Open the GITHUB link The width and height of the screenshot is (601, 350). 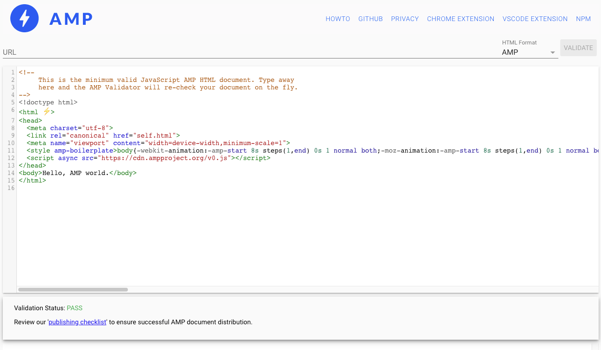pyautogui.click(x=371, y=19)
